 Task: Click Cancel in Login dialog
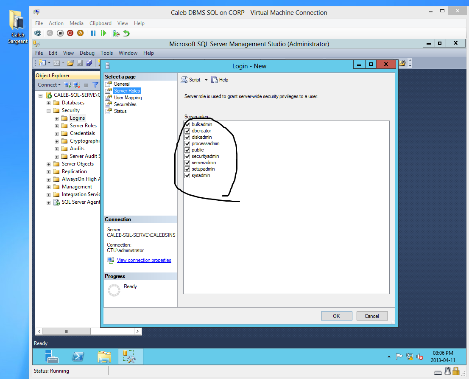(372, 316)
